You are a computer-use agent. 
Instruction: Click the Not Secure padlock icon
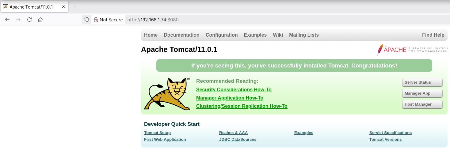(x=96, y=20)
